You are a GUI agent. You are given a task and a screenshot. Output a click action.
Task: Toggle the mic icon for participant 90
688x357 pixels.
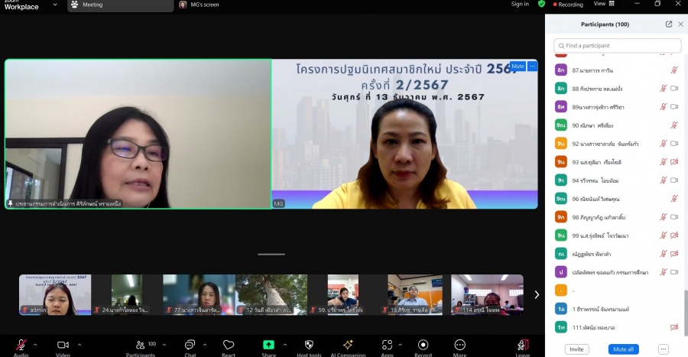click(674, 125)
